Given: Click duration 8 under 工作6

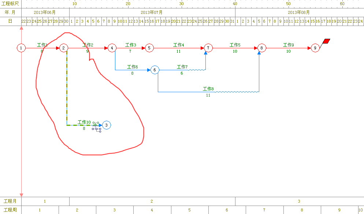Looking at the screenshot, I should coord(132,73).
